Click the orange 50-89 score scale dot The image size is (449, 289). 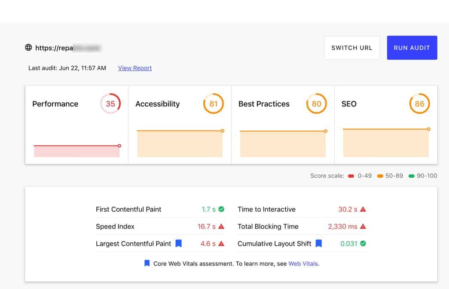click(380, 176)
